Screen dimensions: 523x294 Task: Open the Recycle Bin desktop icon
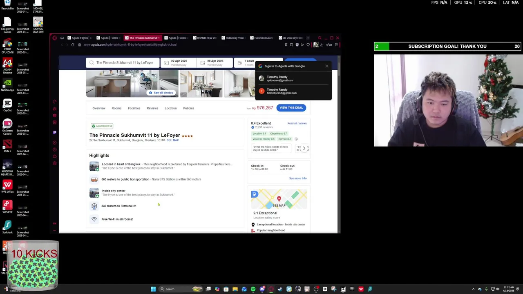coord(7,5)
